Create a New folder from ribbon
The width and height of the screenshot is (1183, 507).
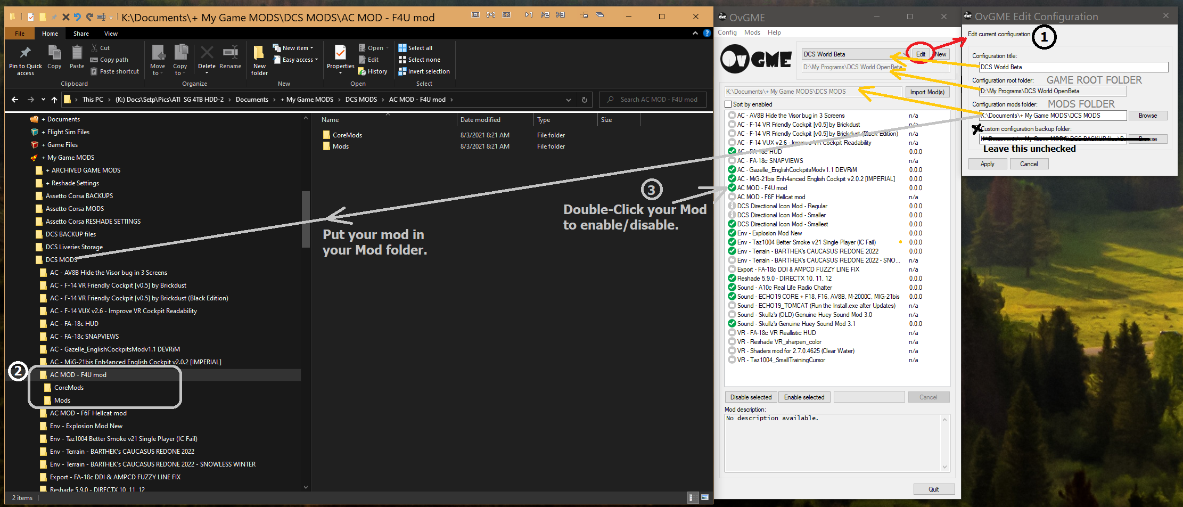point(259,59)
